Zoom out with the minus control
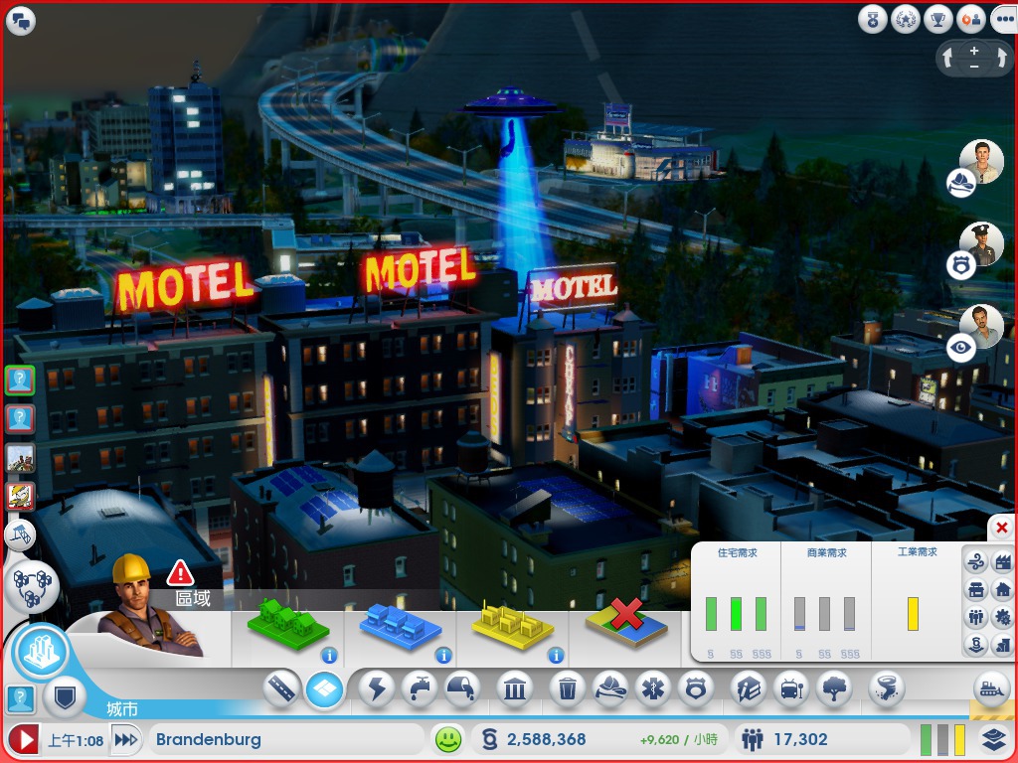 974,67
